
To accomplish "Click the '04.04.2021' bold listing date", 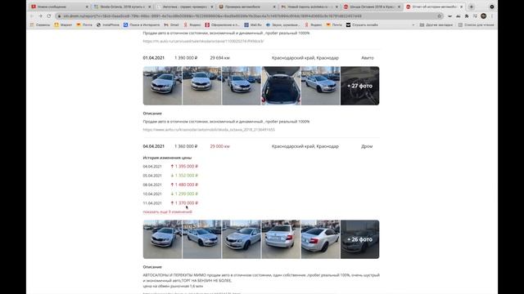I will point(154,146).
